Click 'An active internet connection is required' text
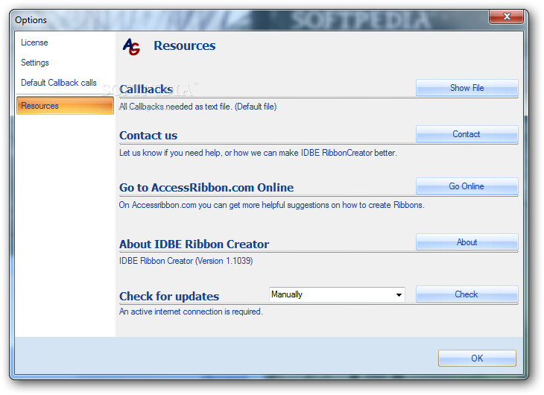The height and width of the screenshot is (395, 544). [x=191, y=312]
